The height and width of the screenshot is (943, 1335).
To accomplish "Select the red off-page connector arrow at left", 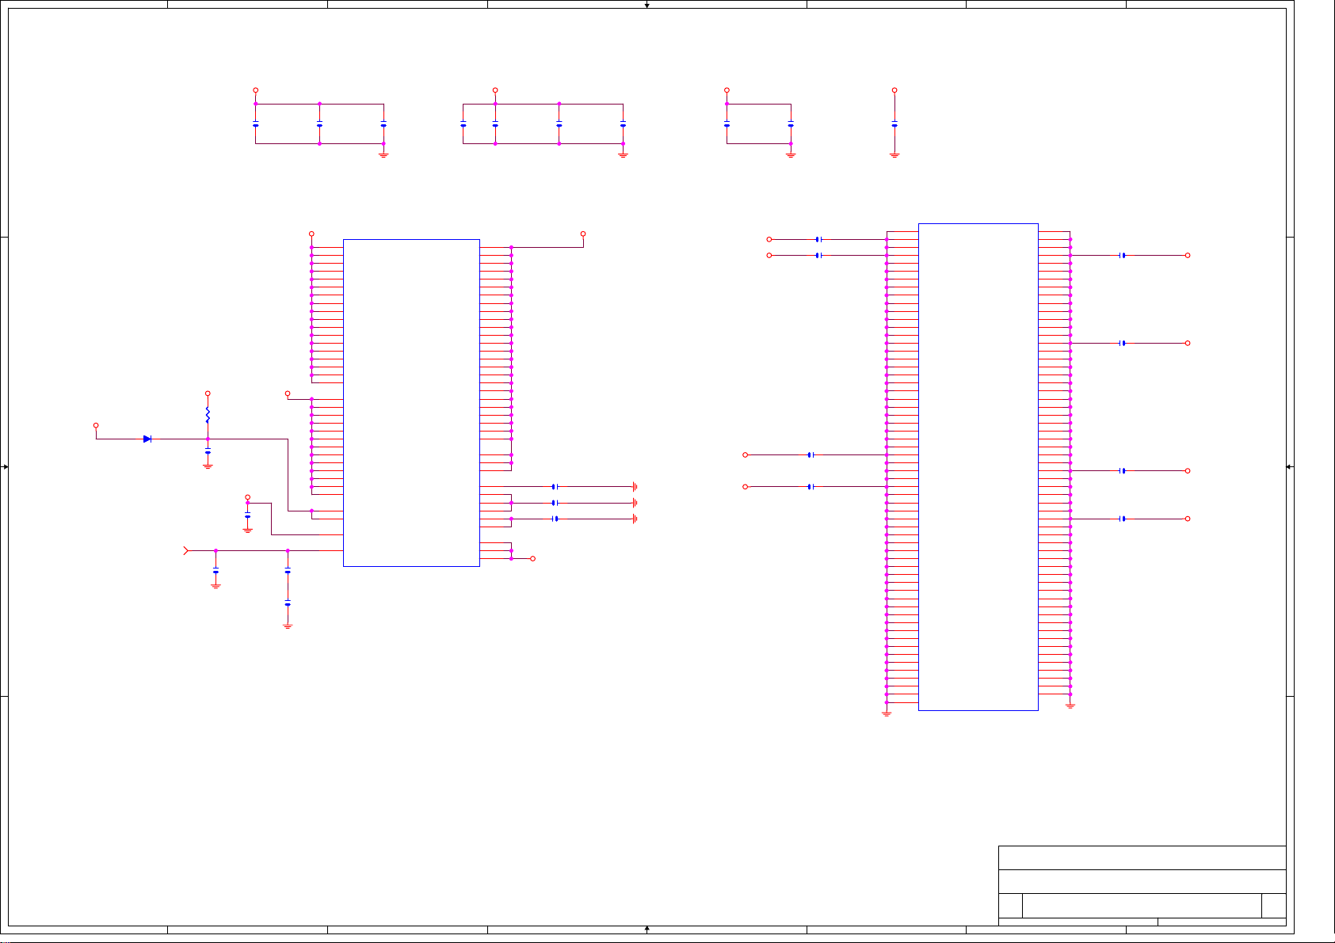I will [186, 550].
